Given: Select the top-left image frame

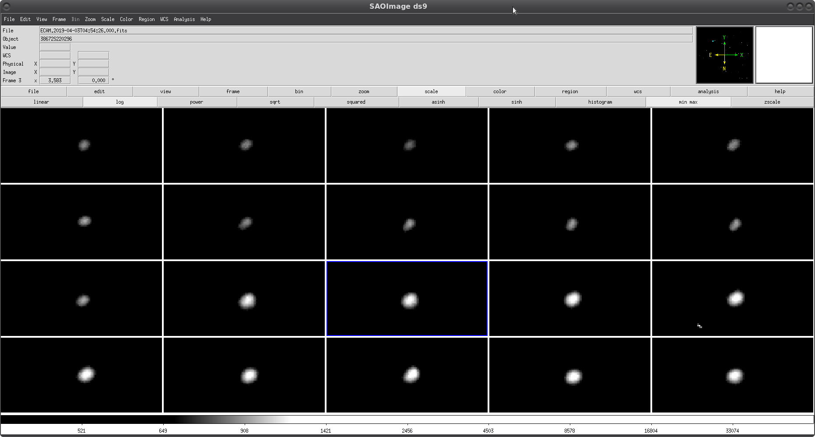Looking at the screenshot, I should (81, 146).
